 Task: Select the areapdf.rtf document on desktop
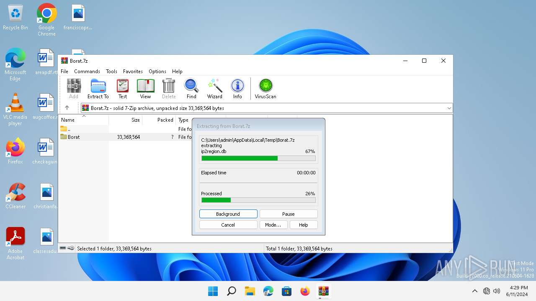pyautogui.click(x=46, y=62)
